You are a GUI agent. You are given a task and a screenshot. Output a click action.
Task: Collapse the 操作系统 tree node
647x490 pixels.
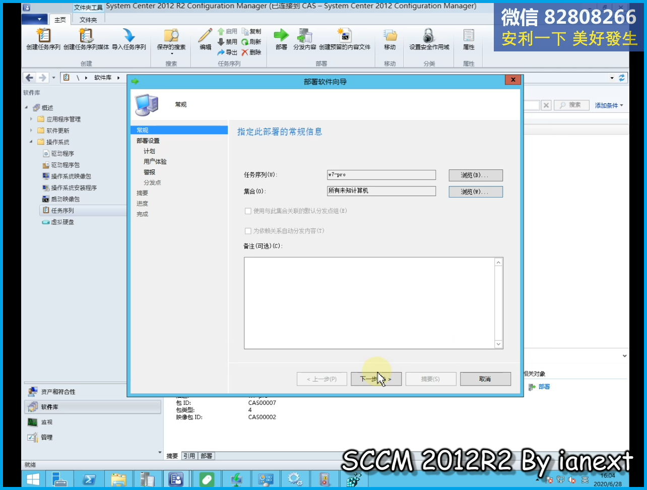coord(31,142)
